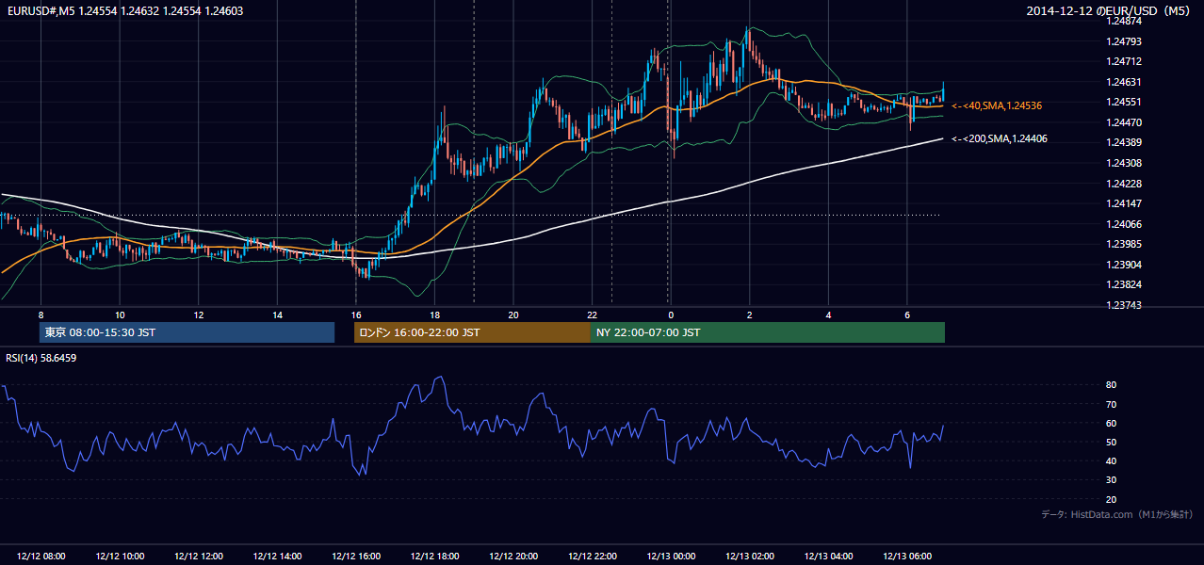This screenshot has width=1204, height=565.
Task: Click hour label 12 under the price chart
Action: pos(198,314)
